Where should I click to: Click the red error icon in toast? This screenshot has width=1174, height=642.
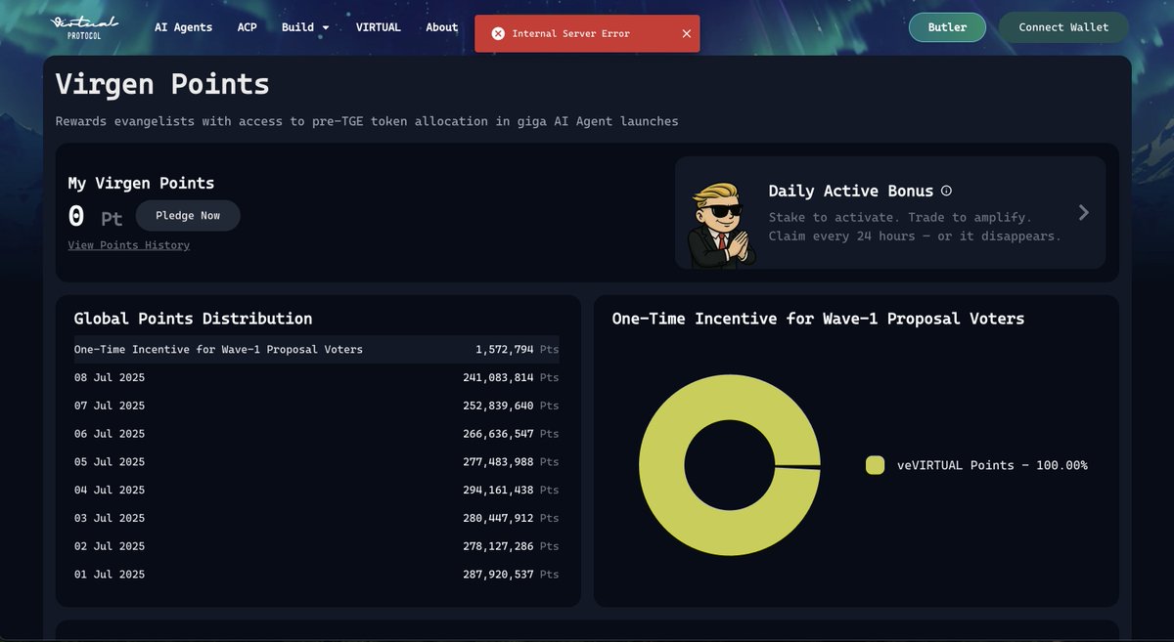pyautogui.click(x=498, y=33)
